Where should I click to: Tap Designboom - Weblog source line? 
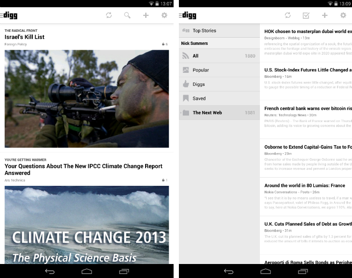coord(287,38)
